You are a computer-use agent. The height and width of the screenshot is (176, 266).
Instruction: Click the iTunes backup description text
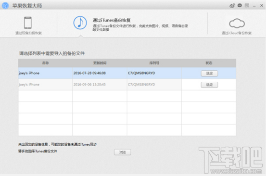140,28
